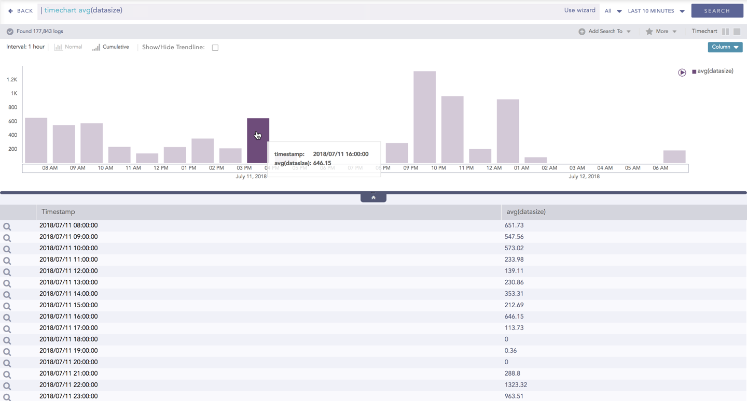Select the two-column Timechart layout icon
Screen dimensions: 747x401
(725, 32)
